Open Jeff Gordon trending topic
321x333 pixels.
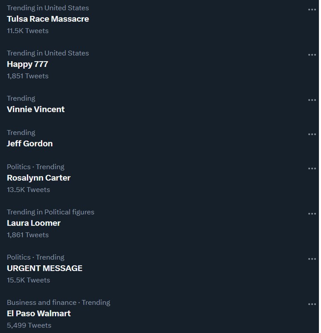30,144
